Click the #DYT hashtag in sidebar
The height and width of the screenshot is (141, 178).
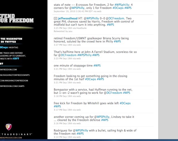pyautogui.click(x=16, y=59)
